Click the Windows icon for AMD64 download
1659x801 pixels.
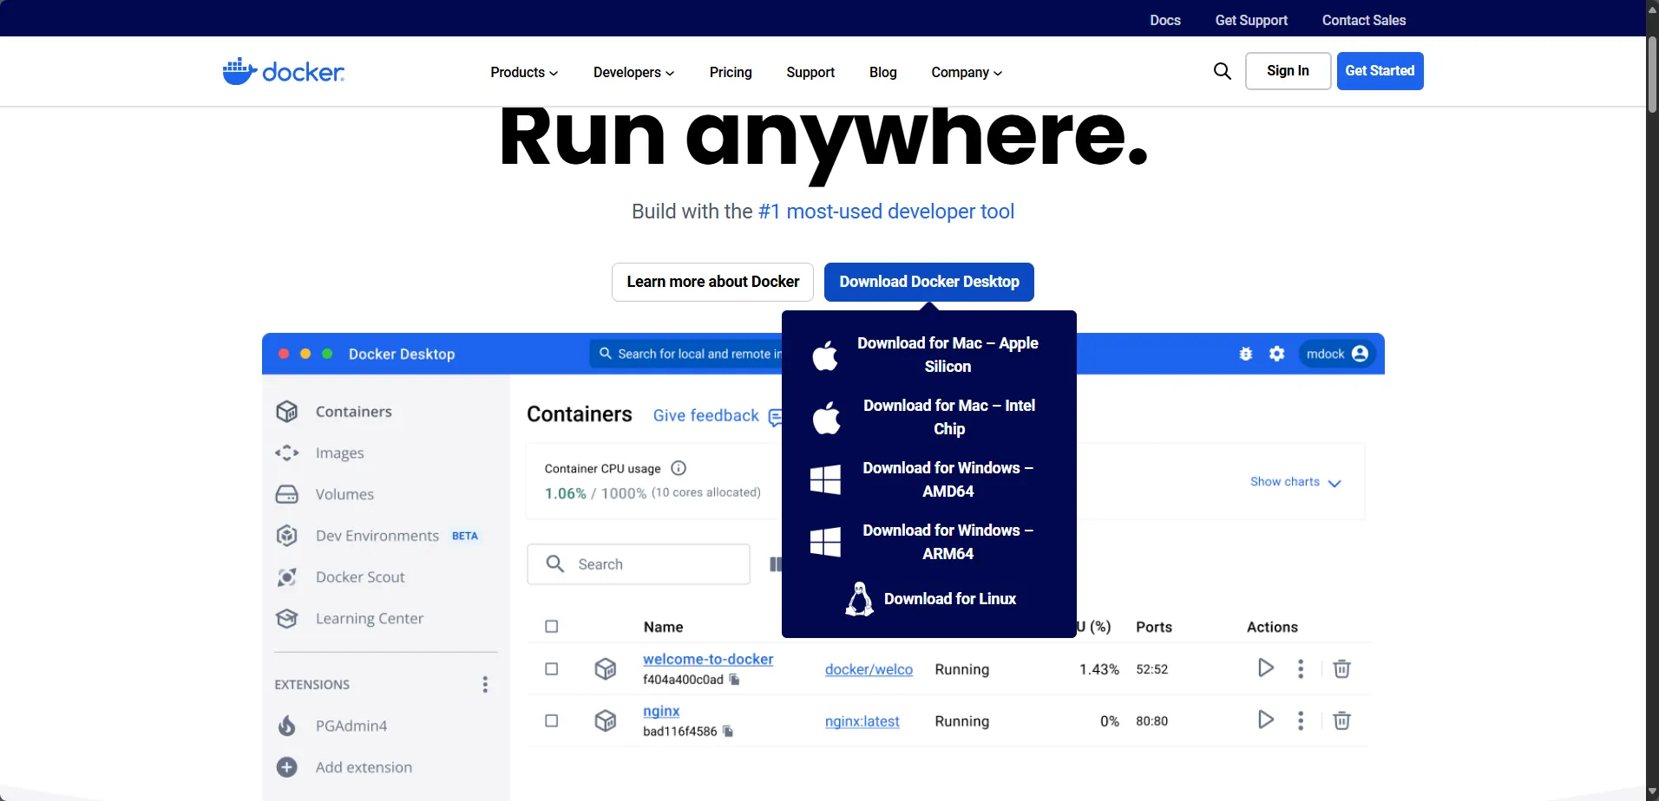pos(825,479)
